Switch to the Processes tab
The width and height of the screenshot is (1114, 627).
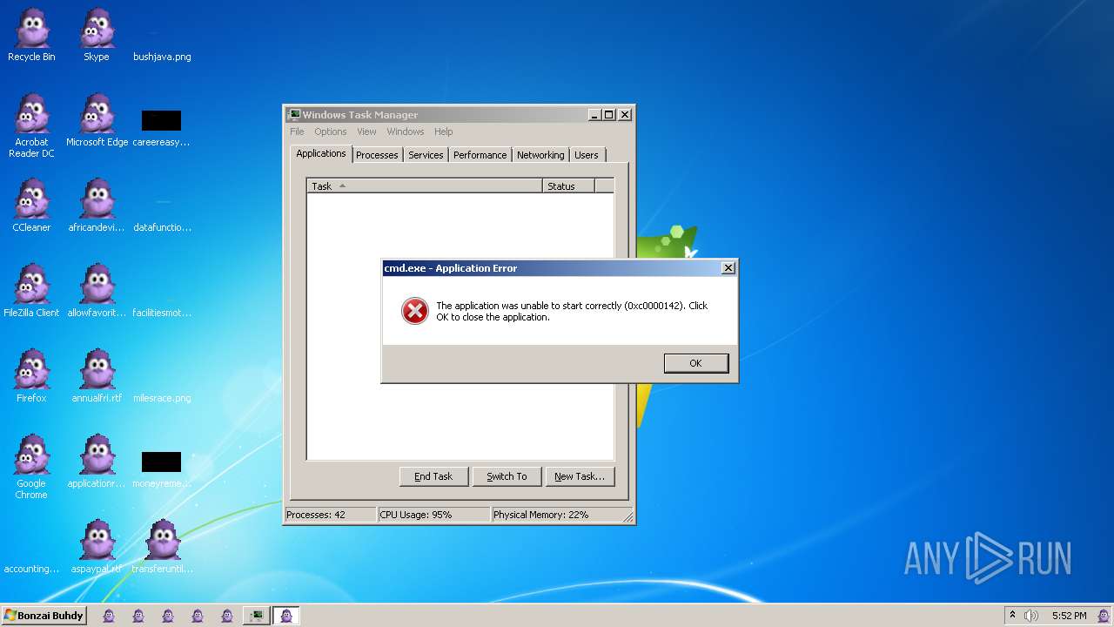pos(377,155)
